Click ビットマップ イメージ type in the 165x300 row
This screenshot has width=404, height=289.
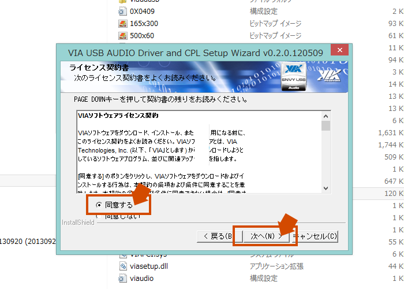[275, 24]
